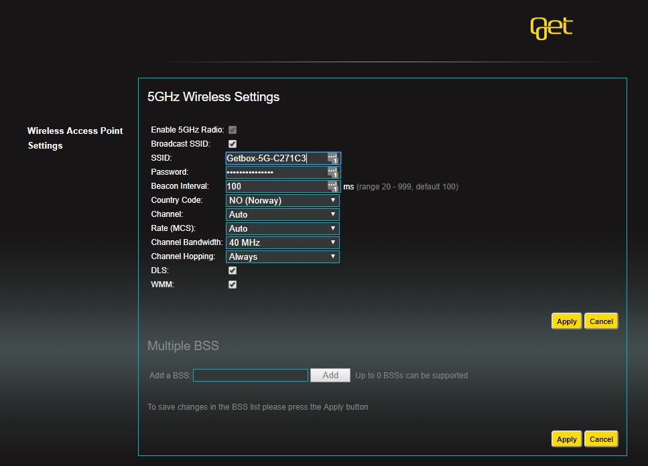Select the Beacon Interval field
The image size is (648, 466).
click(283, 186)
